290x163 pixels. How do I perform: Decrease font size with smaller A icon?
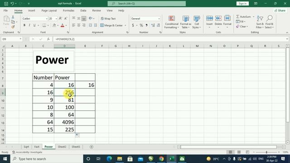point(66,19)
